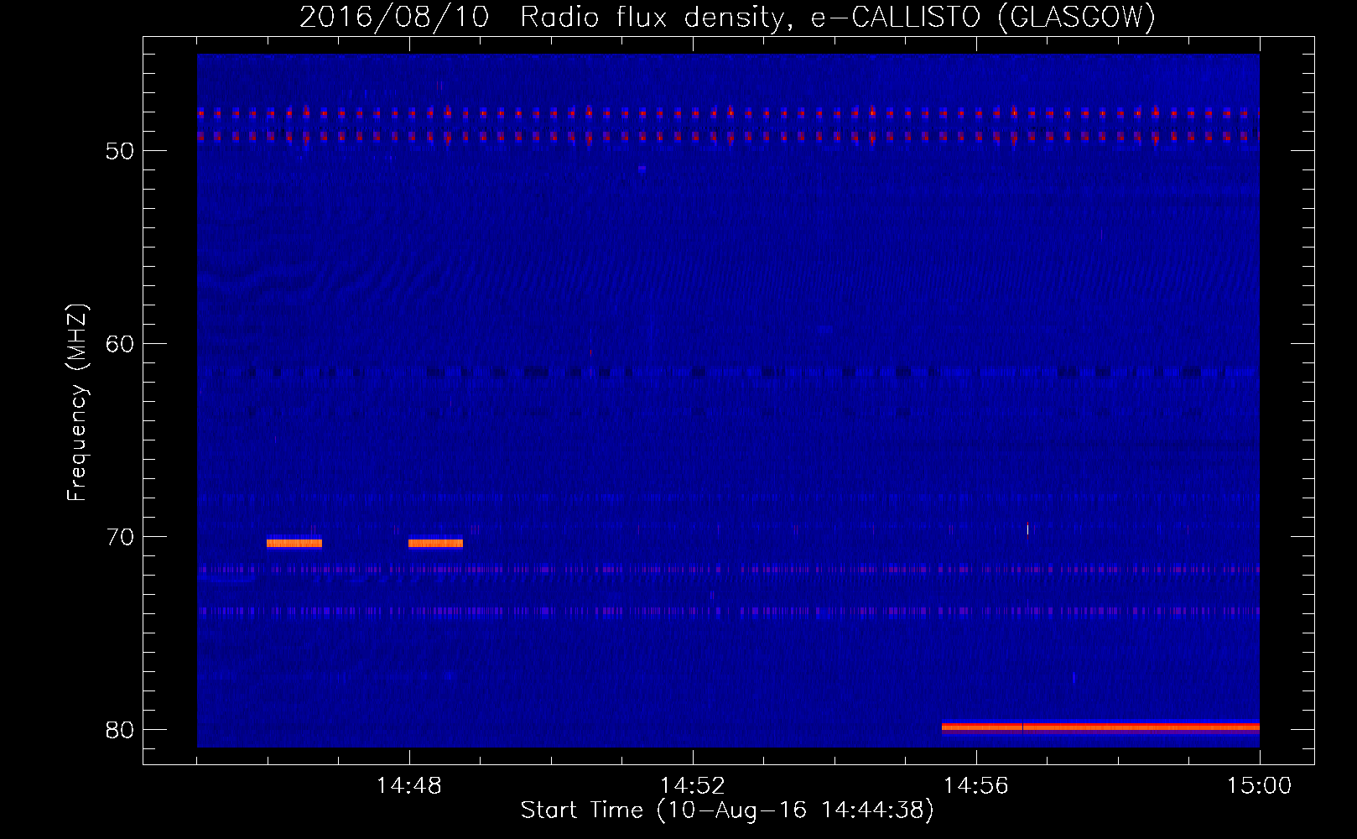1357x839 pixels.
Task: Click the "Start Time (10-Aug-16 14:44:38)" label
Action: [x=727, y=810]
